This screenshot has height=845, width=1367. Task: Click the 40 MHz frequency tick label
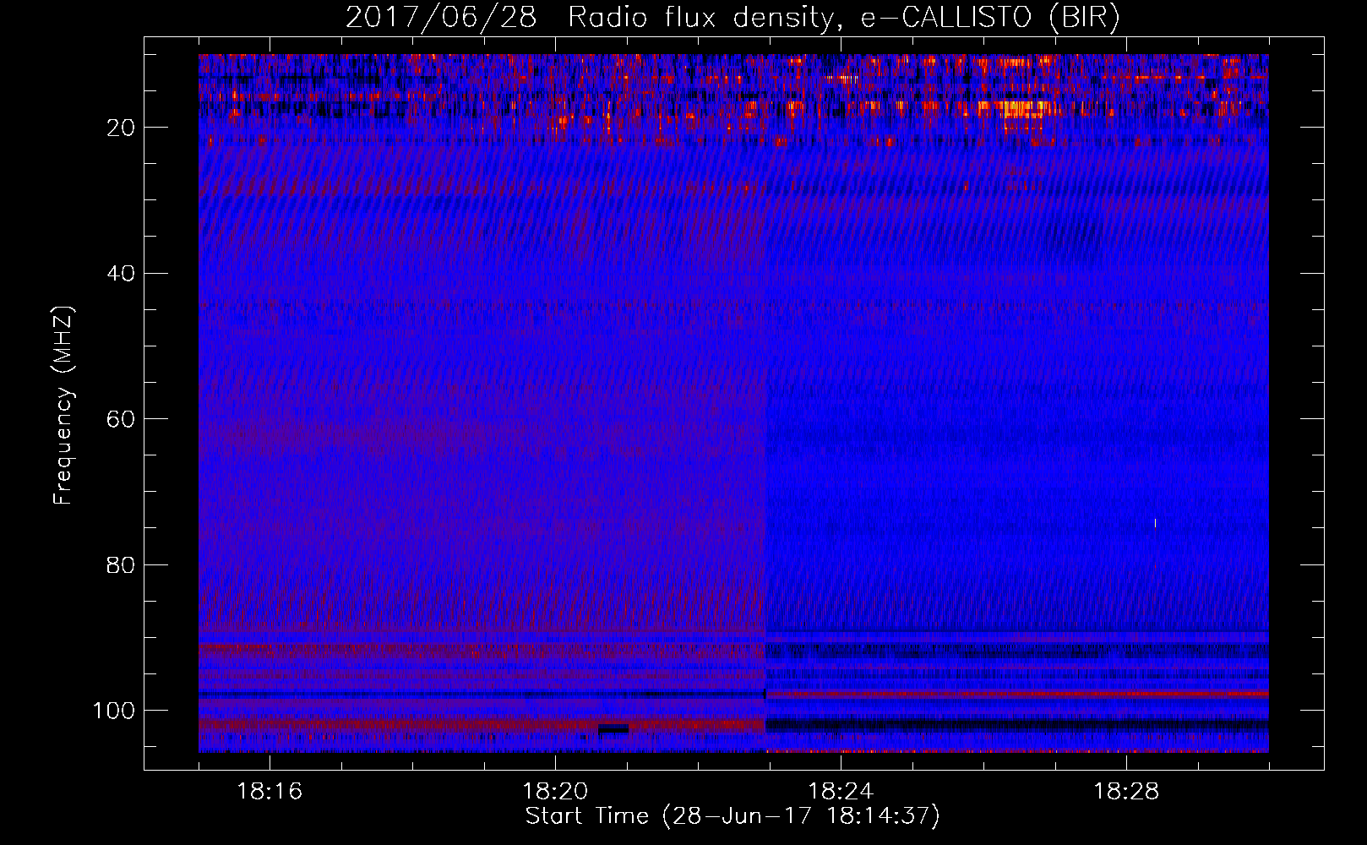point(121,274)
